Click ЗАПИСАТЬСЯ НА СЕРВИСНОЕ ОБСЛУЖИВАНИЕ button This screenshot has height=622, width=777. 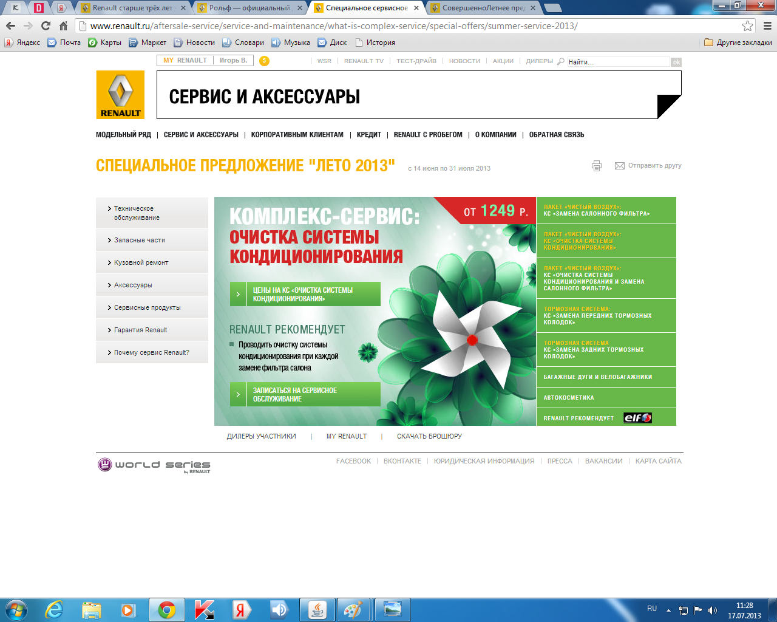pyautogui.click(x=305, y=394)
